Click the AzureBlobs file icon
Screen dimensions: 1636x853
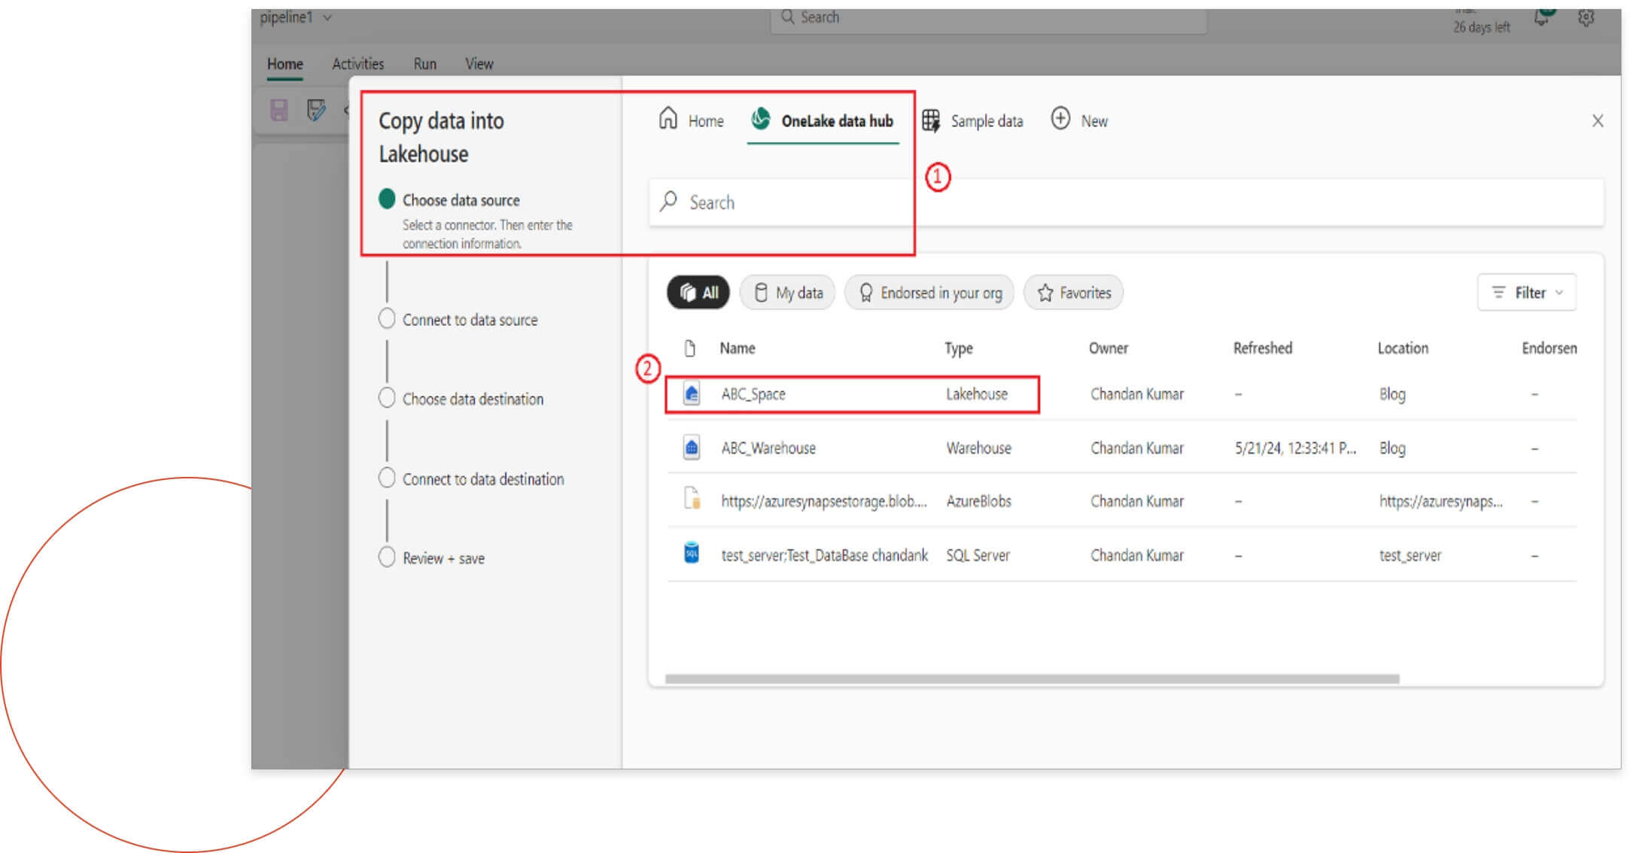(x=692, y=499)
